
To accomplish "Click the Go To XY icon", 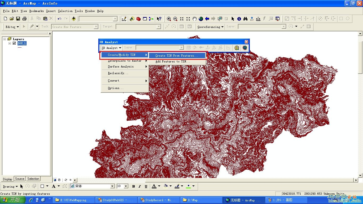I will coord(252,19).
